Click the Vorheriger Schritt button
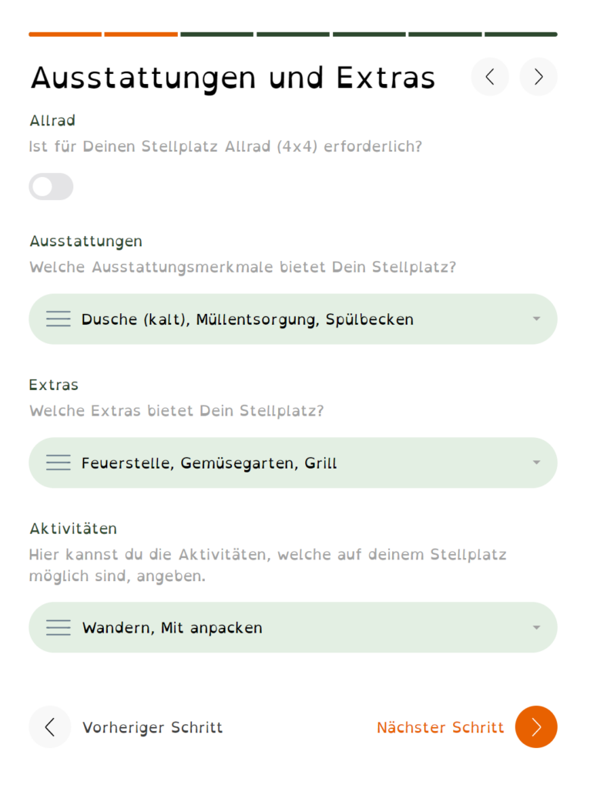 point(153,726)
